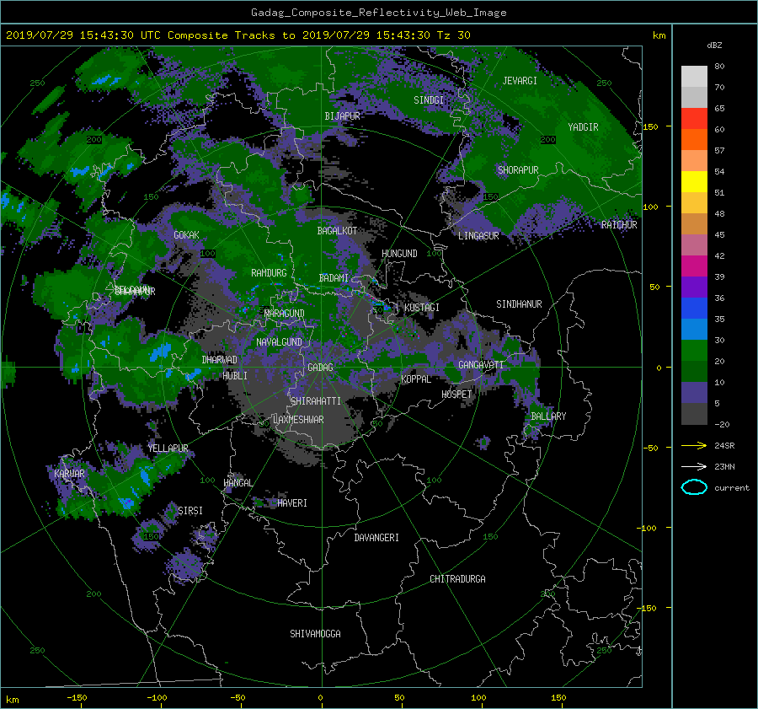Click the SINDHANUR city label

pyautogui.click(x=519, y=304)
